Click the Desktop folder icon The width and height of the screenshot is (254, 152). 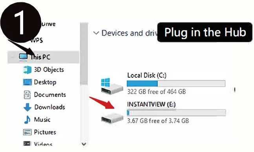27,82
